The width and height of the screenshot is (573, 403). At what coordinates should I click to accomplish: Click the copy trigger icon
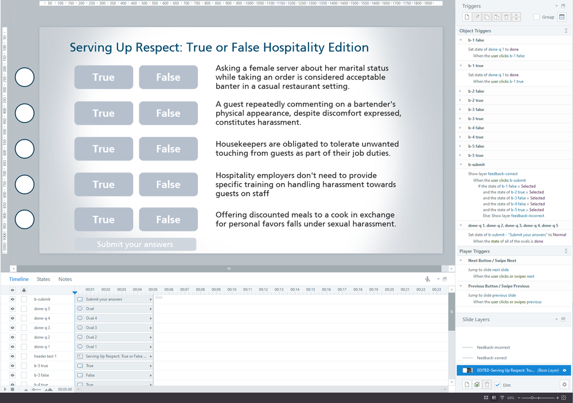coord(486,17)
